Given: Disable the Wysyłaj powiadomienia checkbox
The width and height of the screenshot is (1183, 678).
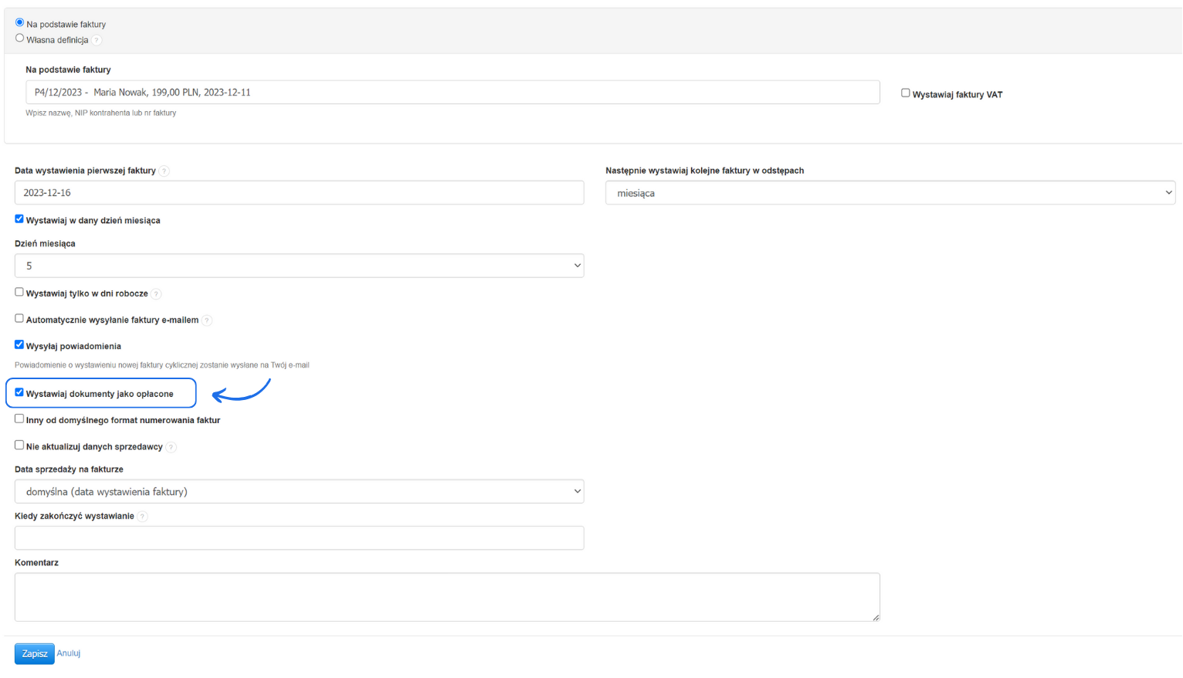Looking at the screenshot, I should [x=19, y=344].
